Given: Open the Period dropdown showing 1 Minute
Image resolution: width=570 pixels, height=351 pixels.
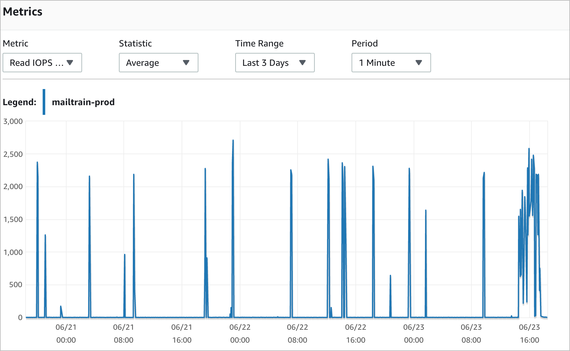Looking at the screenshot, I should (x=391, y=63).
